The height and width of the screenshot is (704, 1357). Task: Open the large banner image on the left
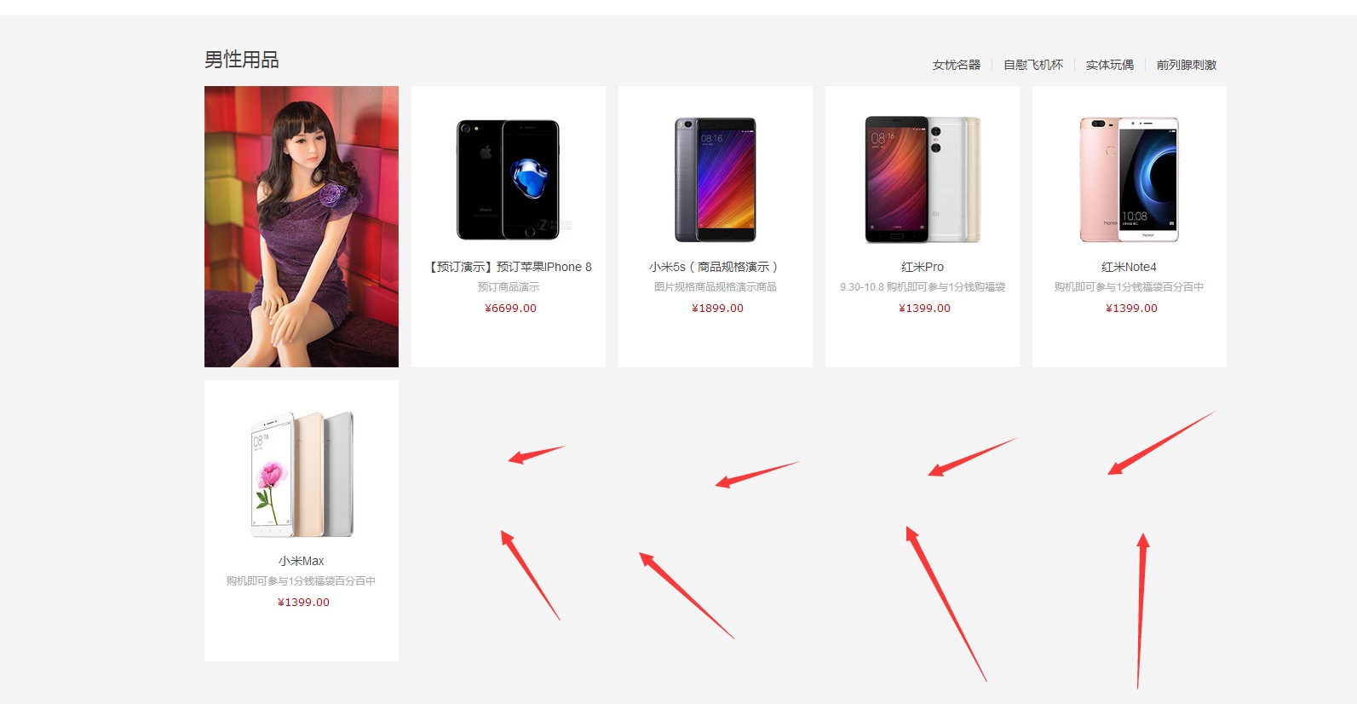coord(302,227)
